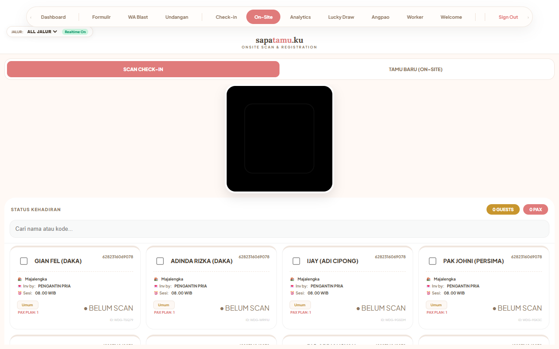Click BELUM SCAN status on GIAN FEL card

pos(108,308)
